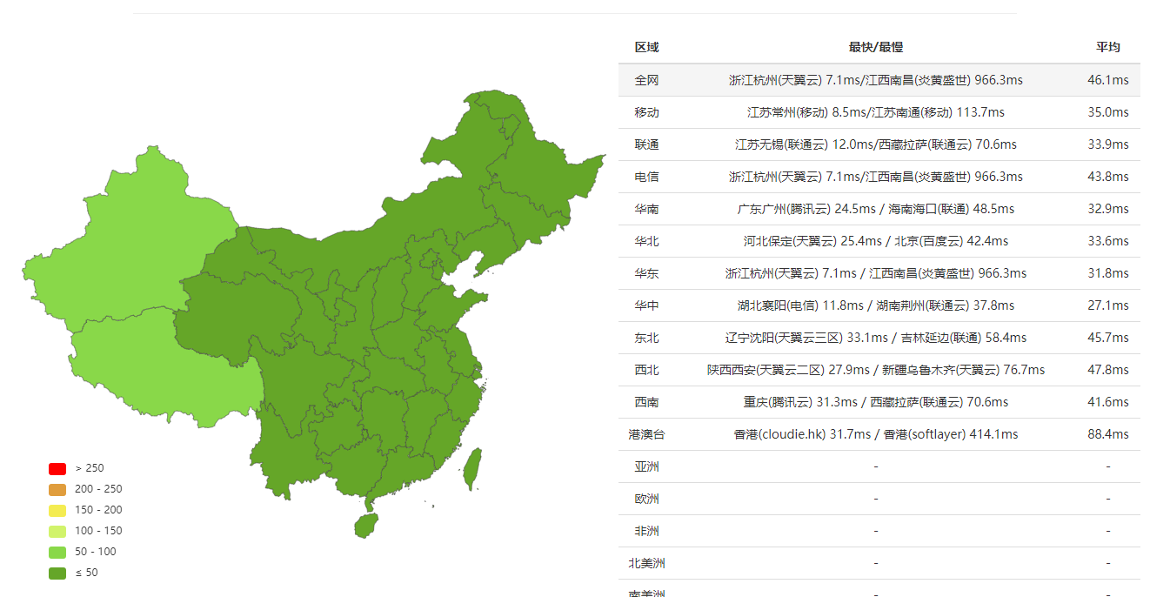This screenshot has width=1170, height=597.
Task: Select the 西北 row label
Action: (x=646, y=370)
